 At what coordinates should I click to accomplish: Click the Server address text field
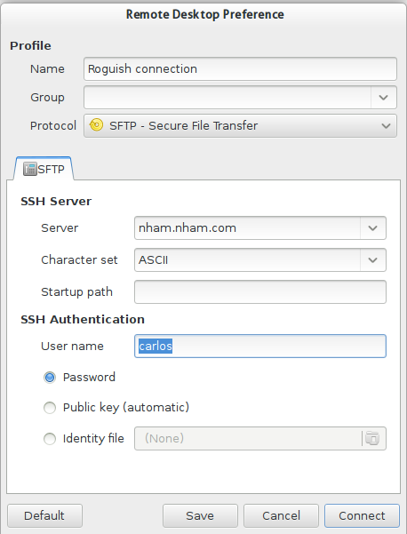[248, 227]
